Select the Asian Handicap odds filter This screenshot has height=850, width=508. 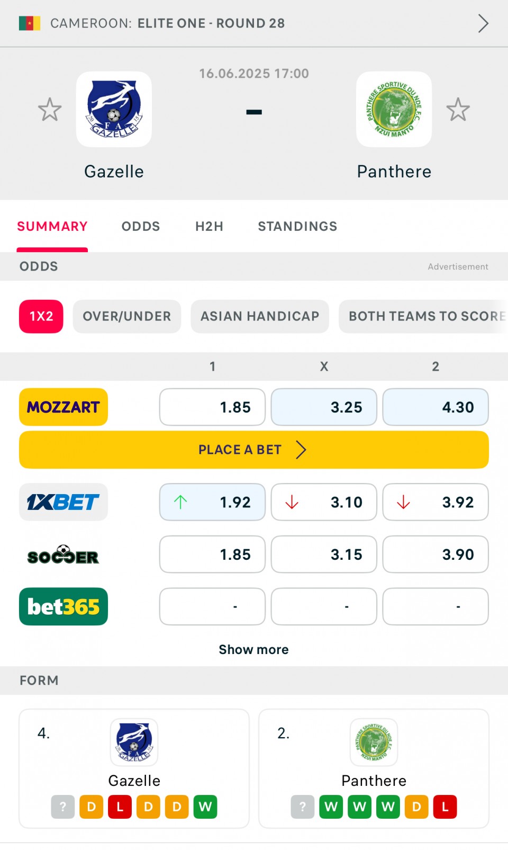click(x=260, y=317)
